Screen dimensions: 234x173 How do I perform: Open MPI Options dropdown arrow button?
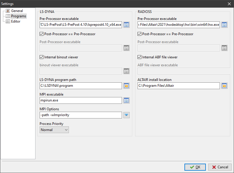point(126,115)
